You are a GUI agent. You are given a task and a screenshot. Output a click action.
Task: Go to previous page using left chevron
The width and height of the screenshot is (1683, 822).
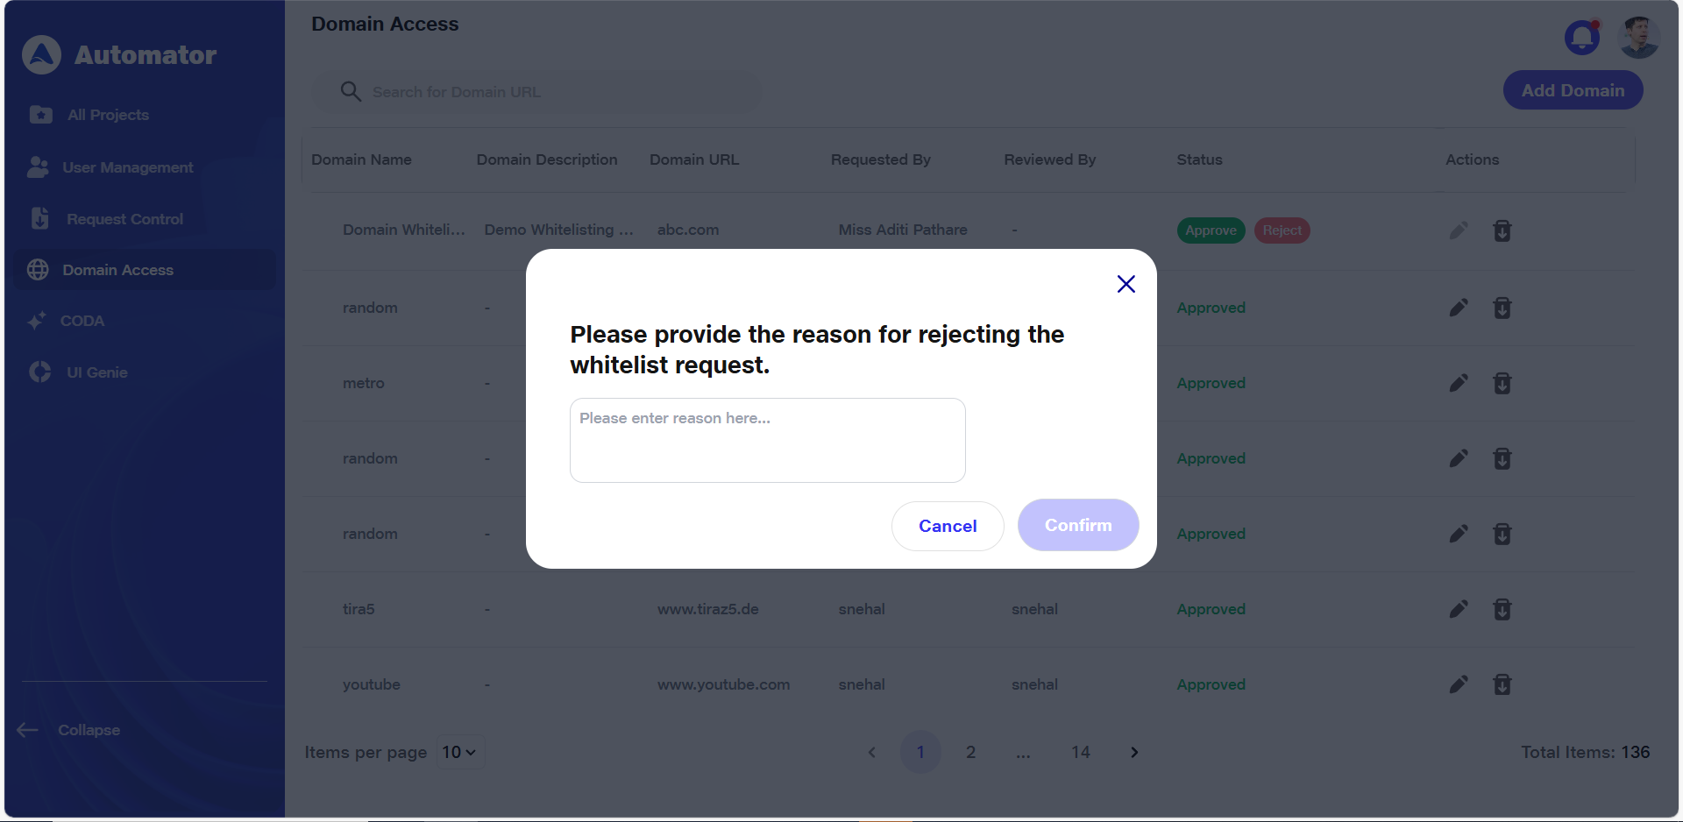tap(871, 752)
